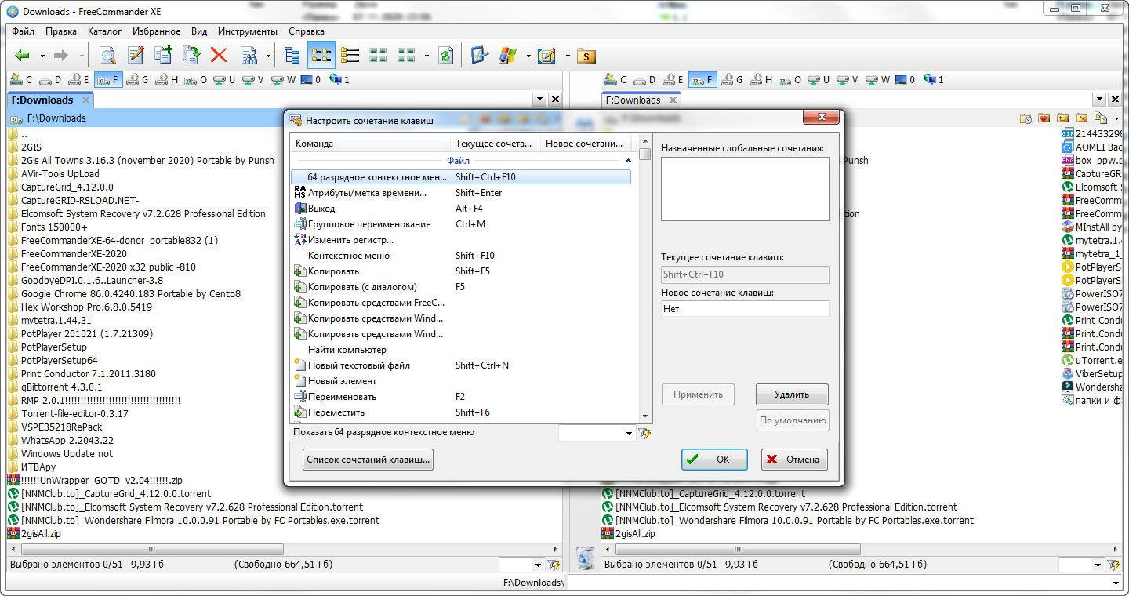Open view mode dropdown arrow
Screen dimensions: 1129x596
(x=427, y=56)
